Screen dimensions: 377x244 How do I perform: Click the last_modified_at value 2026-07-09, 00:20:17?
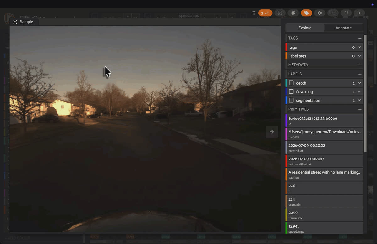306,159
